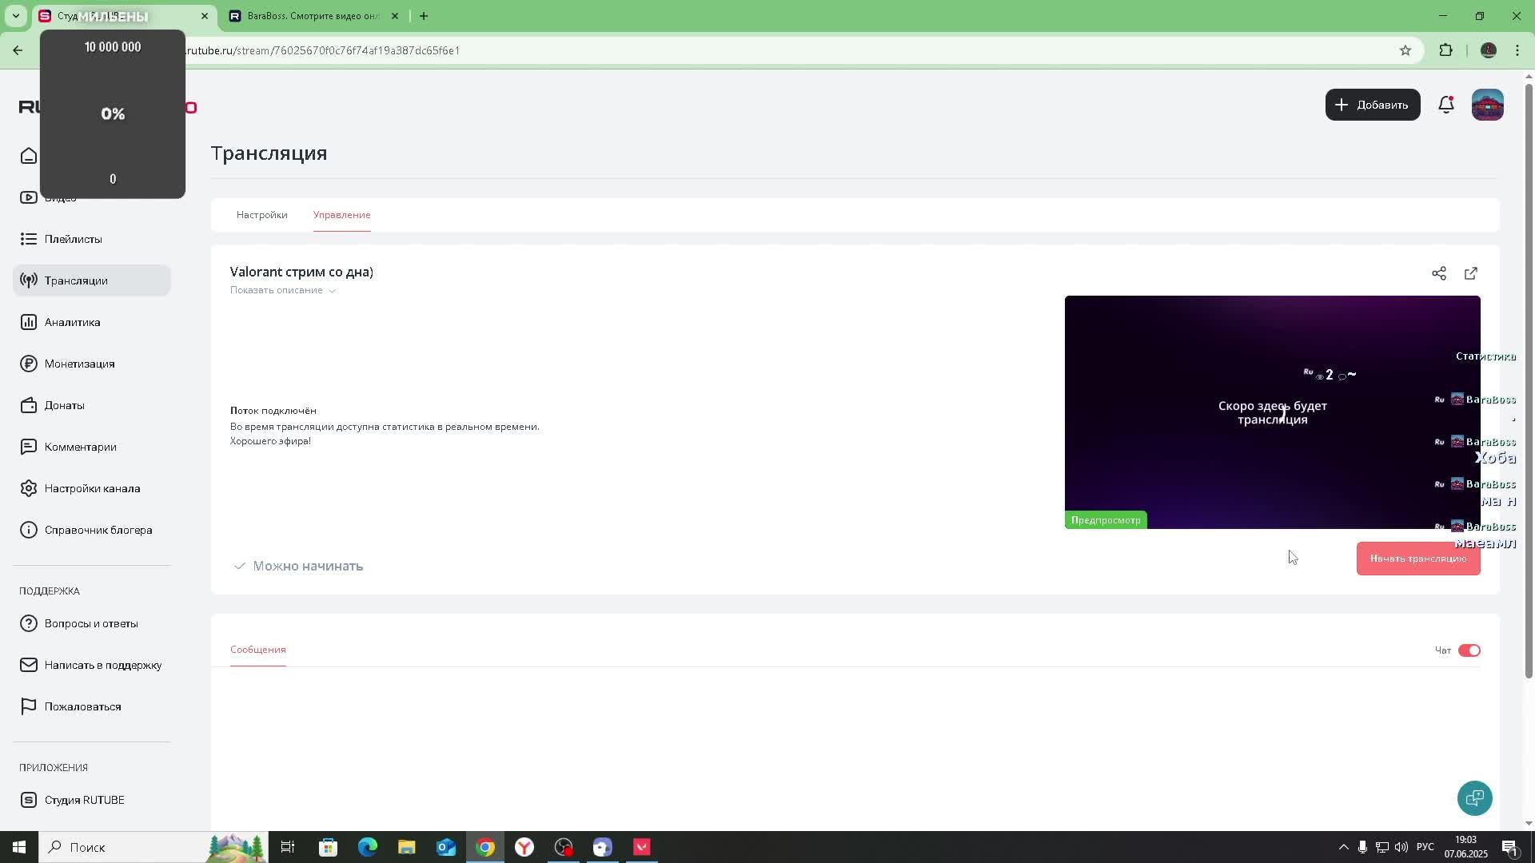Screen dimensions: 1535x863
Task: Close the BaraBoss browser tab
Action: pos(394,16)
